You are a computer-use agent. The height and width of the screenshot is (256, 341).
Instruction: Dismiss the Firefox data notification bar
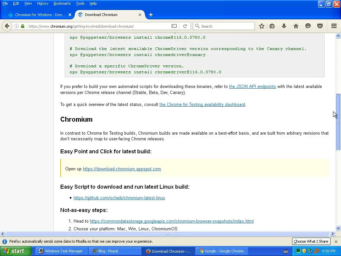[x=336, y=241]
